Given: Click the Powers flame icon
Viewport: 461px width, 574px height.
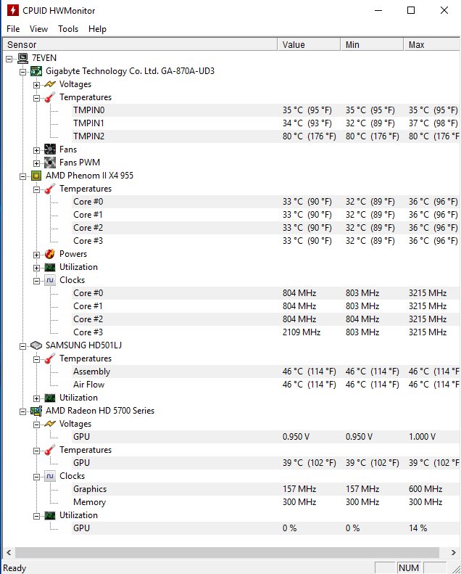Looking at the screenshot, I should [50, 254].
